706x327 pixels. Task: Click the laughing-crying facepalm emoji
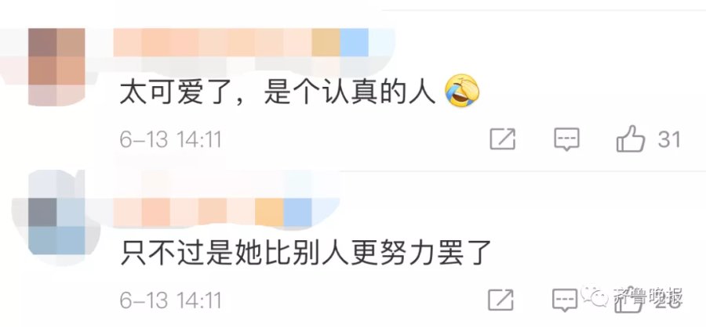462,92
